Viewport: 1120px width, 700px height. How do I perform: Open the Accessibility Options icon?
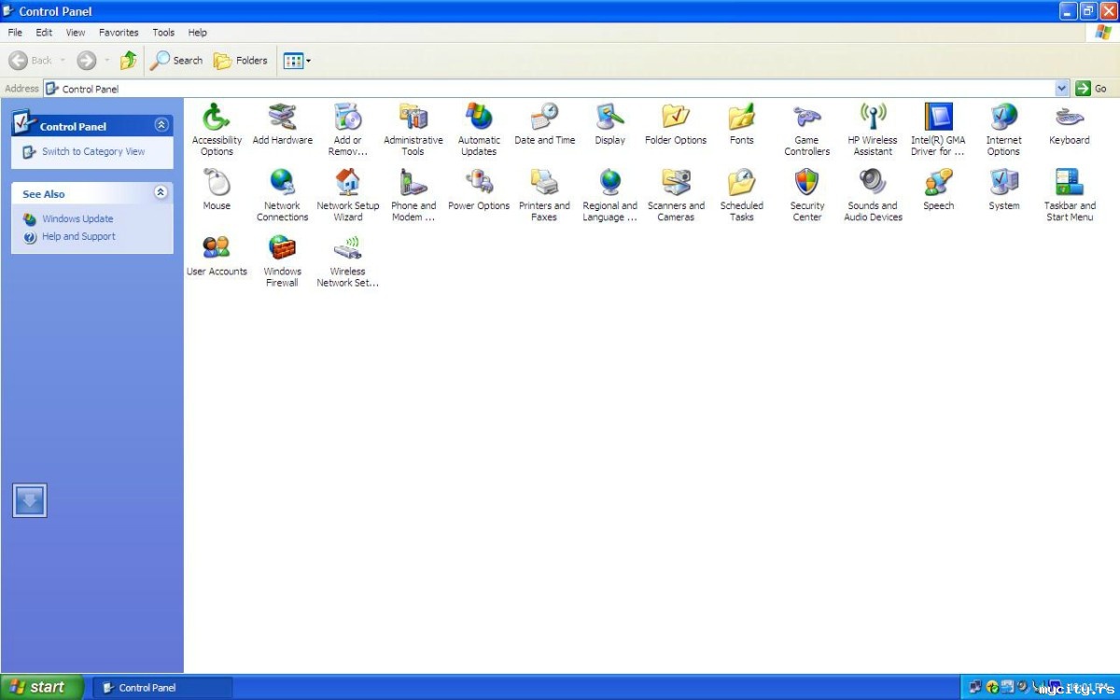217,118
